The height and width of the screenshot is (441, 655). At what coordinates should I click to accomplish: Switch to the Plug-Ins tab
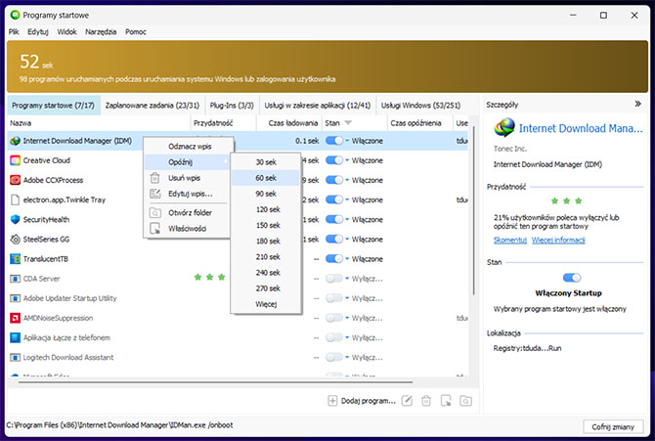232,106
